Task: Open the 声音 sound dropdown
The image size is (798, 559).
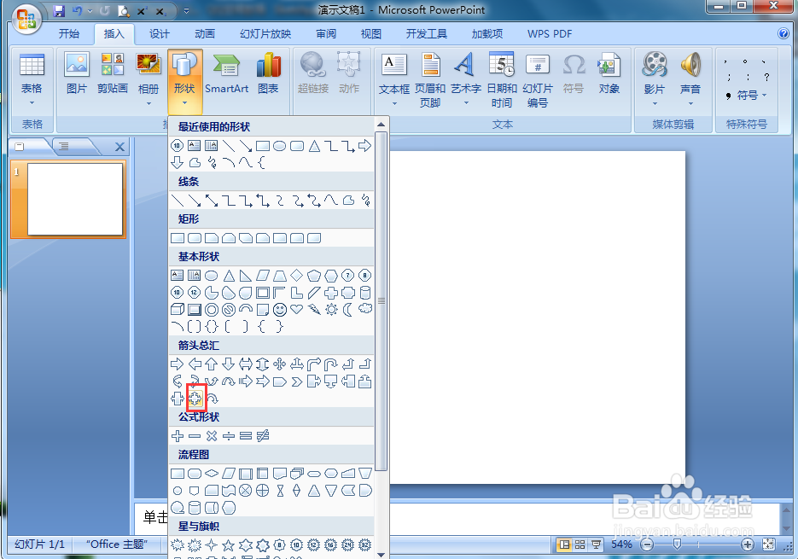Action: pyautogui.click(x=690, y=80)
